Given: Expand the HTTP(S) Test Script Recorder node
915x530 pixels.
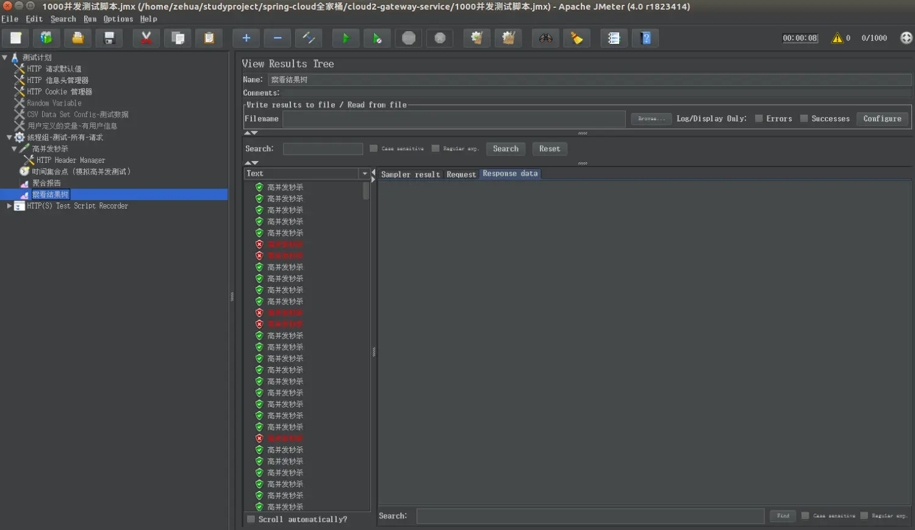Looking at the screenshot, I should pyautogui.click(x=9, y=206).
